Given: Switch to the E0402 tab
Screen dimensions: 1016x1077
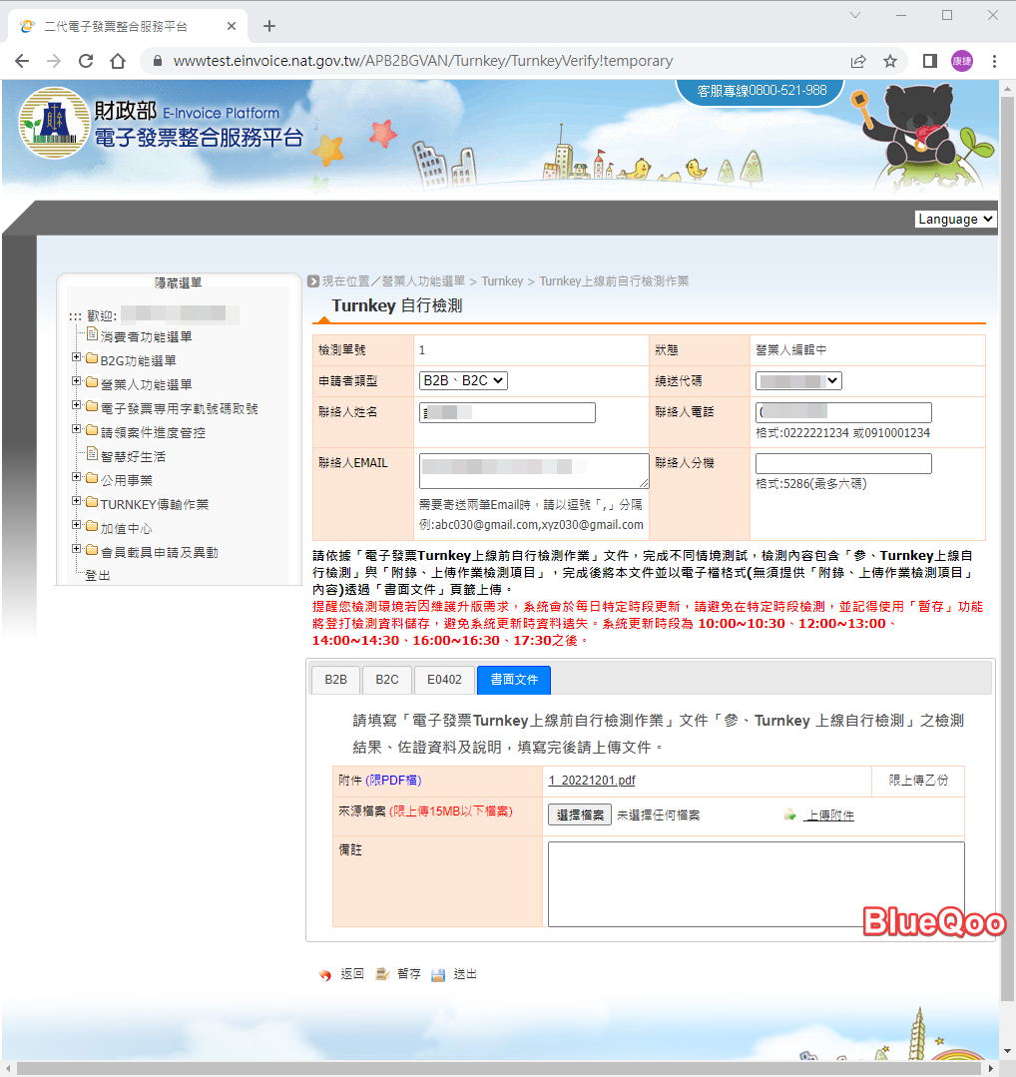Looking at the screenshot, I should (444, 680).
